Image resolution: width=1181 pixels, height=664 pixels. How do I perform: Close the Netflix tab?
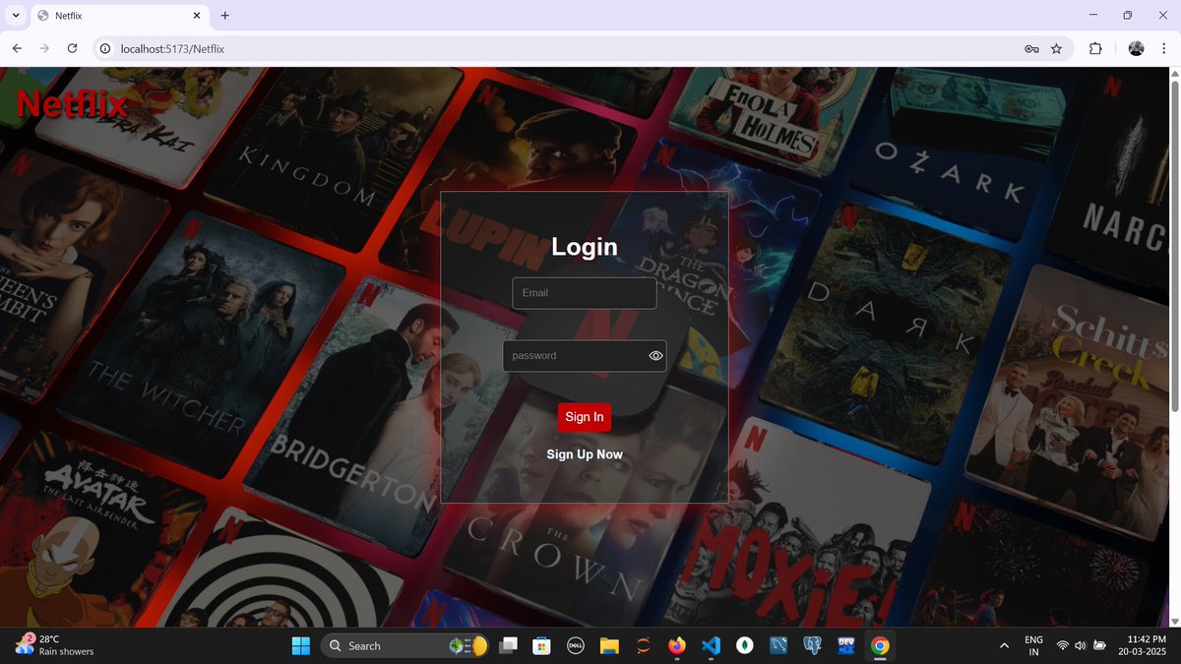[197, 16]
